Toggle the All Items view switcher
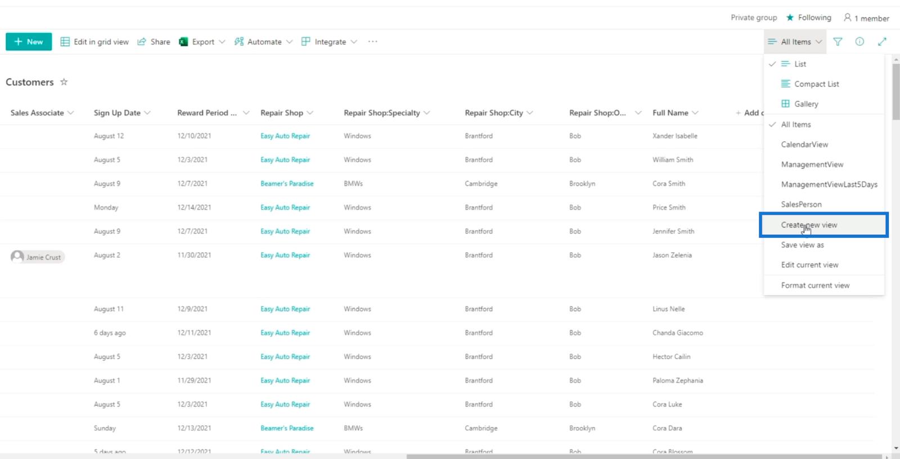 [795, 42]
